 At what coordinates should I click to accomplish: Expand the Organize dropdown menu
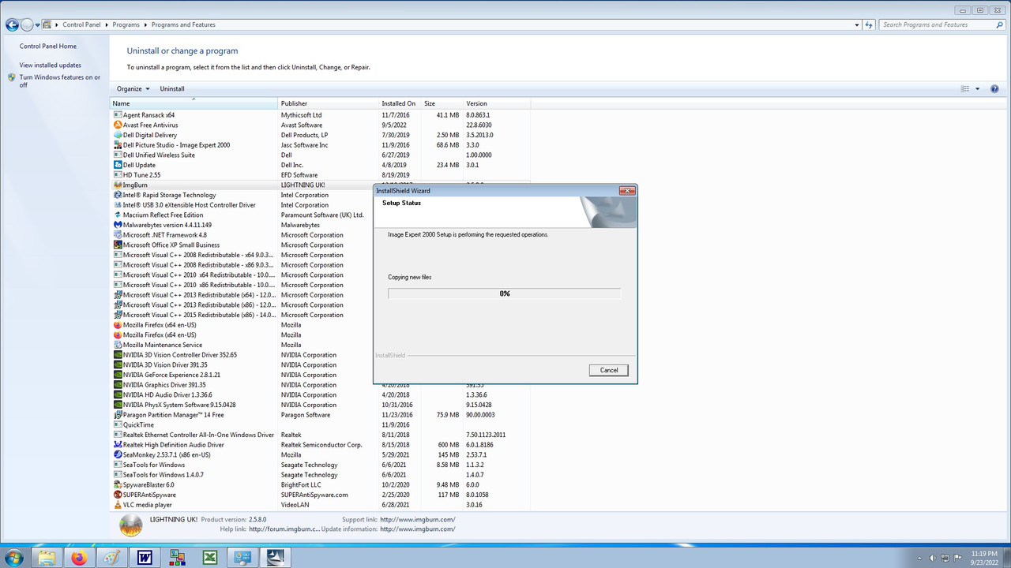point(133,89)
